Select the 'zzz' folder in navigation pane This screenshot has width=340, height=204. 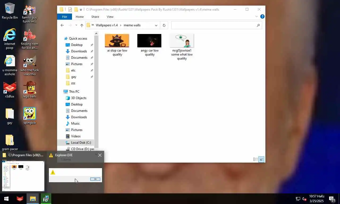(73, 83)
